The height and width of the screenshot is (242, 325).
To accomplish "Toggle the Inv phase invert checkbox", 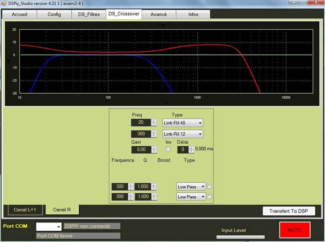I will tap(168, 149).
